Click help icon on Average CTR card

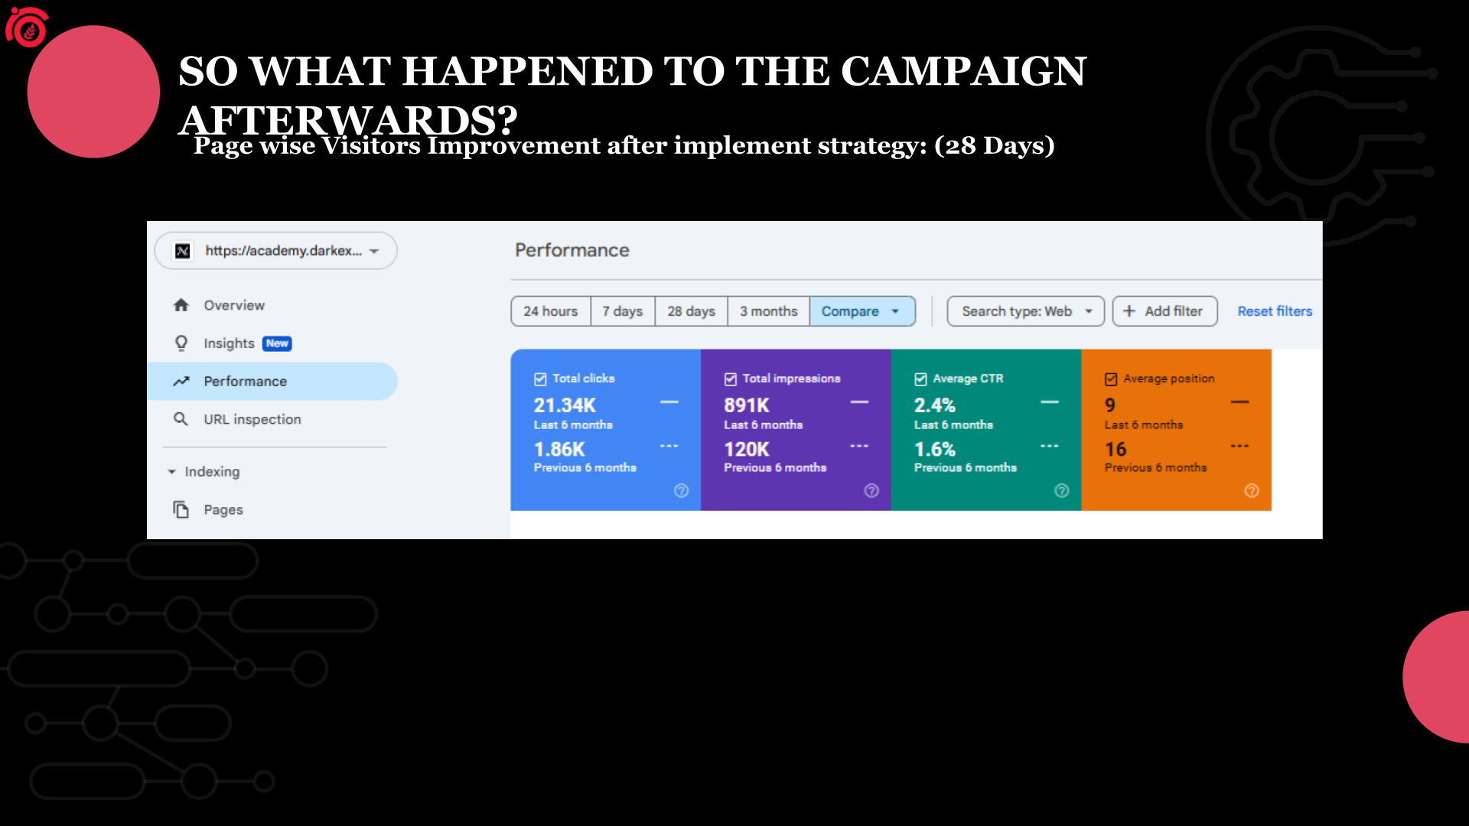point(1062,491)
